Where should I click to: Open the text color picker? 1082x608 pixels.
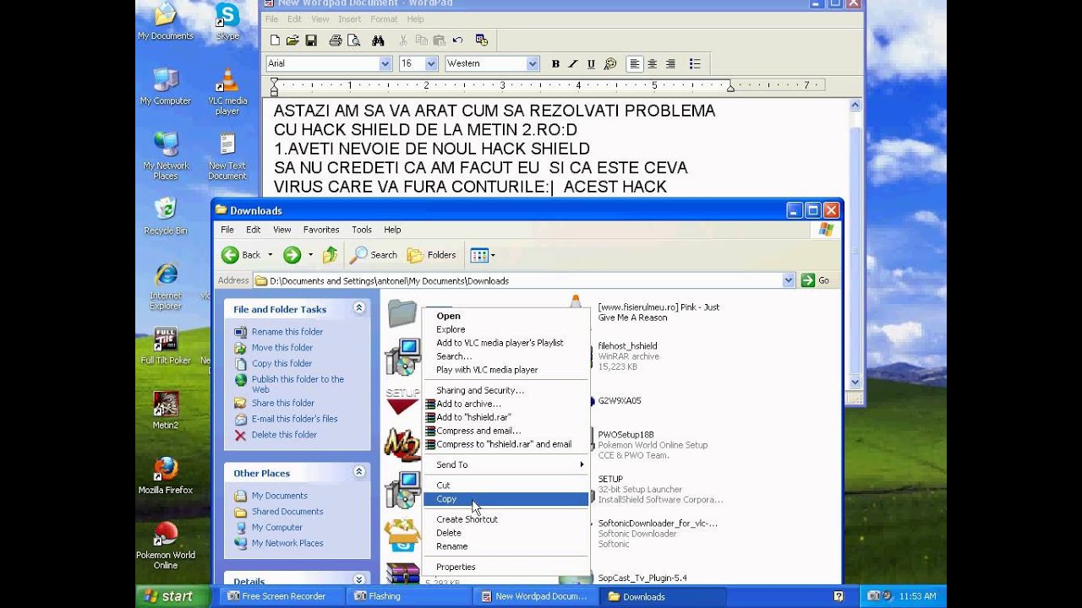click(x=609, y=64)
